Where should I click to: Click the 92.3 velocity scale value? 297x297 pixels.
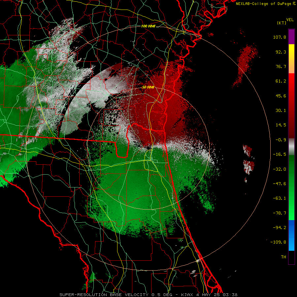coord(281,52)
